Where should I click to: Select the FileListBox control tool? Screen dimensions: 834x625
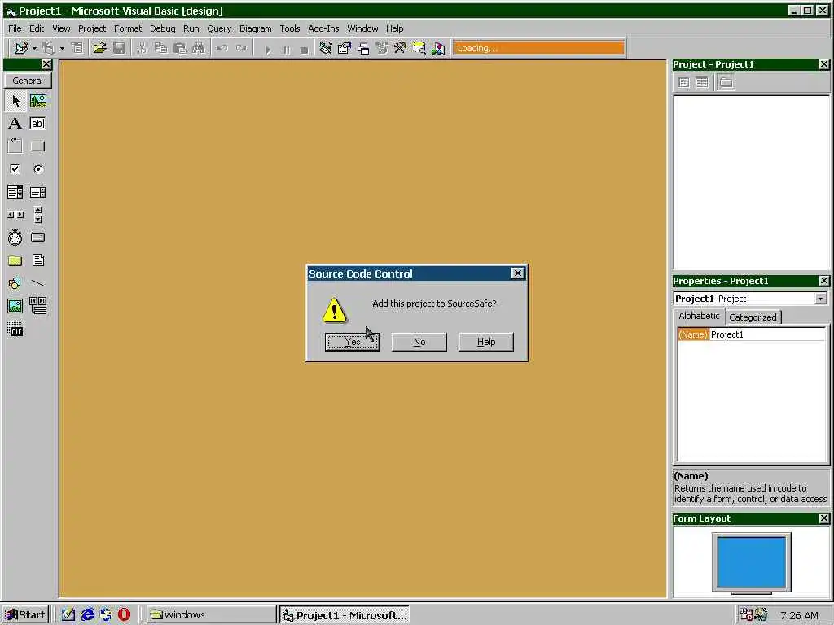click(x=38, y=260)
